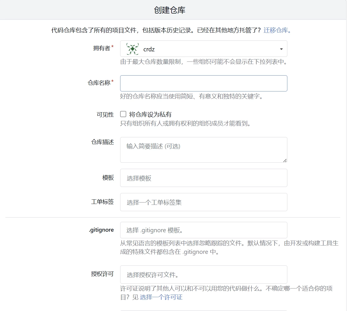Focus the 仓库名称 text input field
This screenshot has width=348, height=311.
point(203,83)
